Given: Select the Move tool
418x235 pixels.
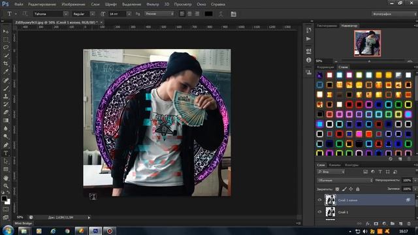Looking at the screenshot, I should [x=6, y=31].
